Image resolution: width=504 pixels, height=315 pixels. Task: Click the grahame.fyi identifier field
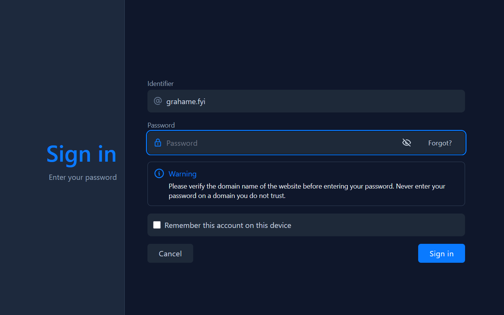pyautogui.click(x=186, y=101)
